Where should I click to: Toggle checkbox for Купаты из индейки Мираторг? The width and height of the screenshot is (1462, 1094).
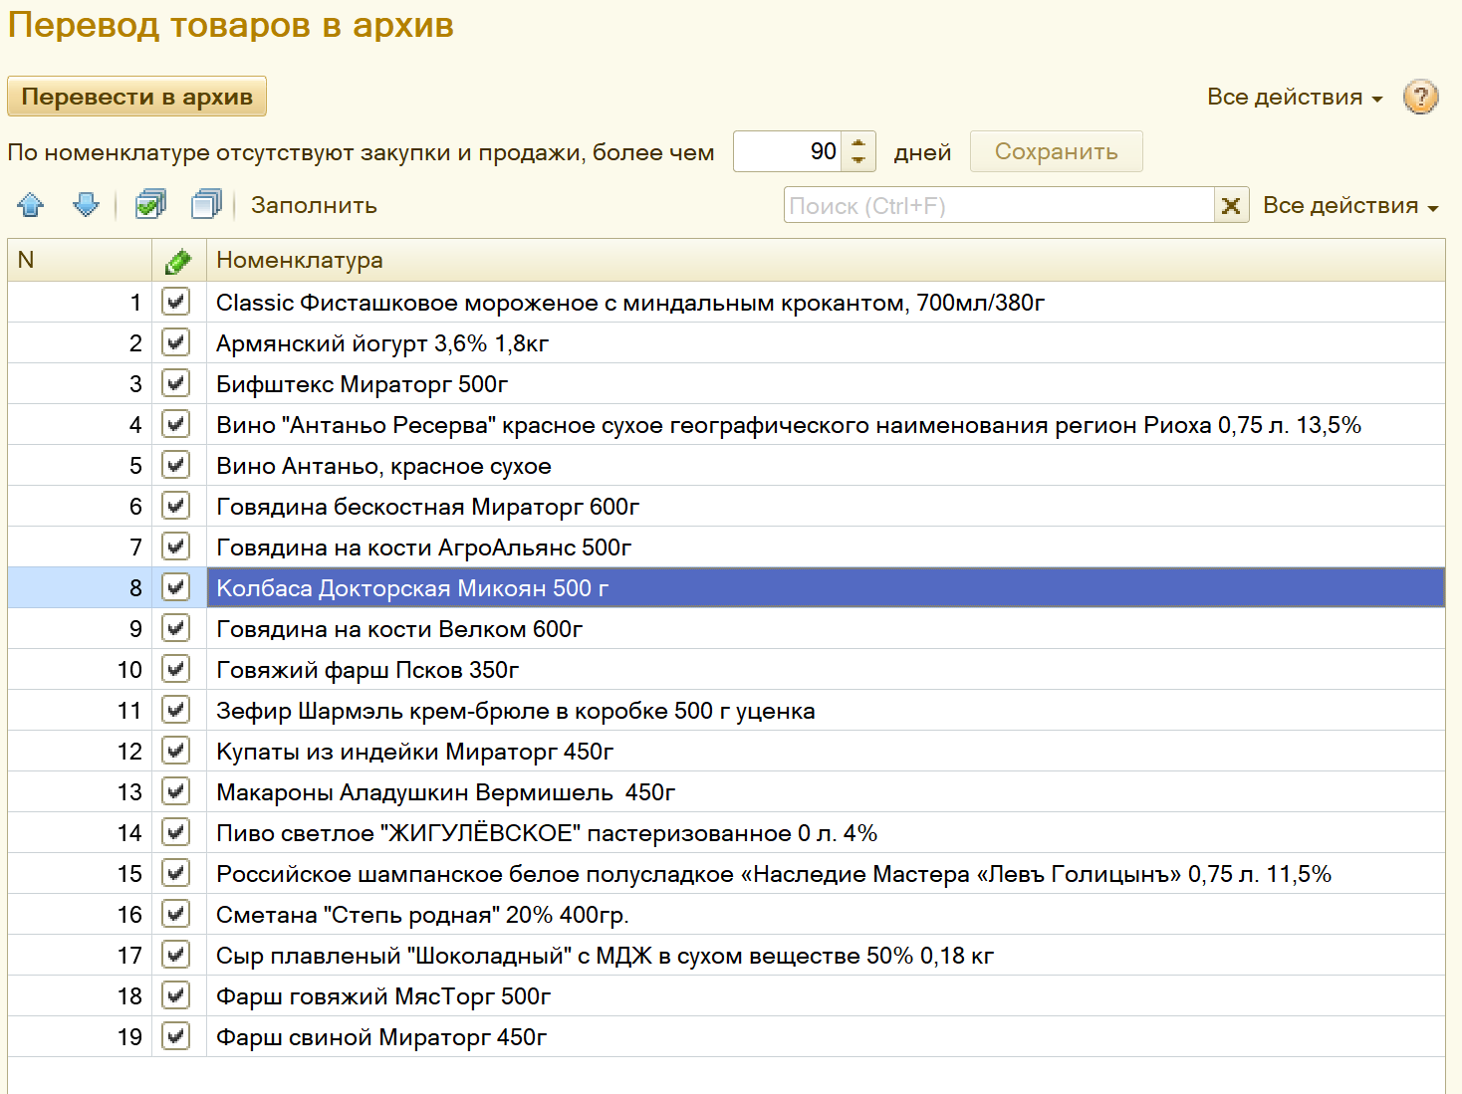pos(176,751)
